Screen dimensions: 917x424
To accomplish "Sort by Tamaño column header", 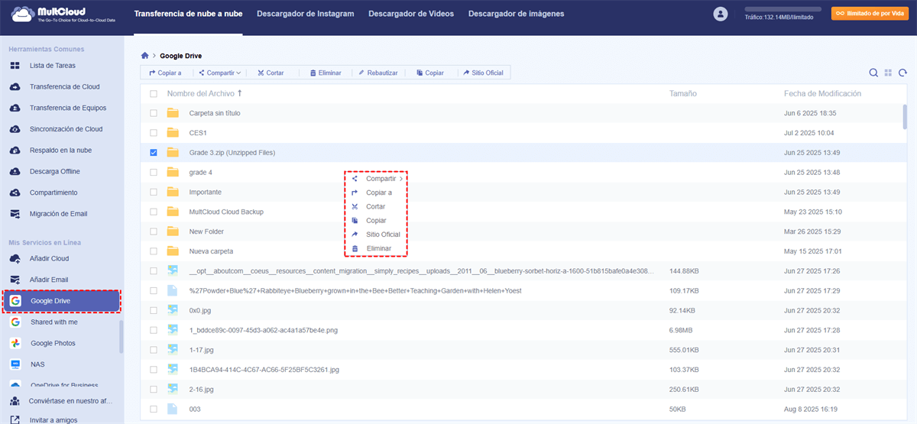I will [683, 93].
